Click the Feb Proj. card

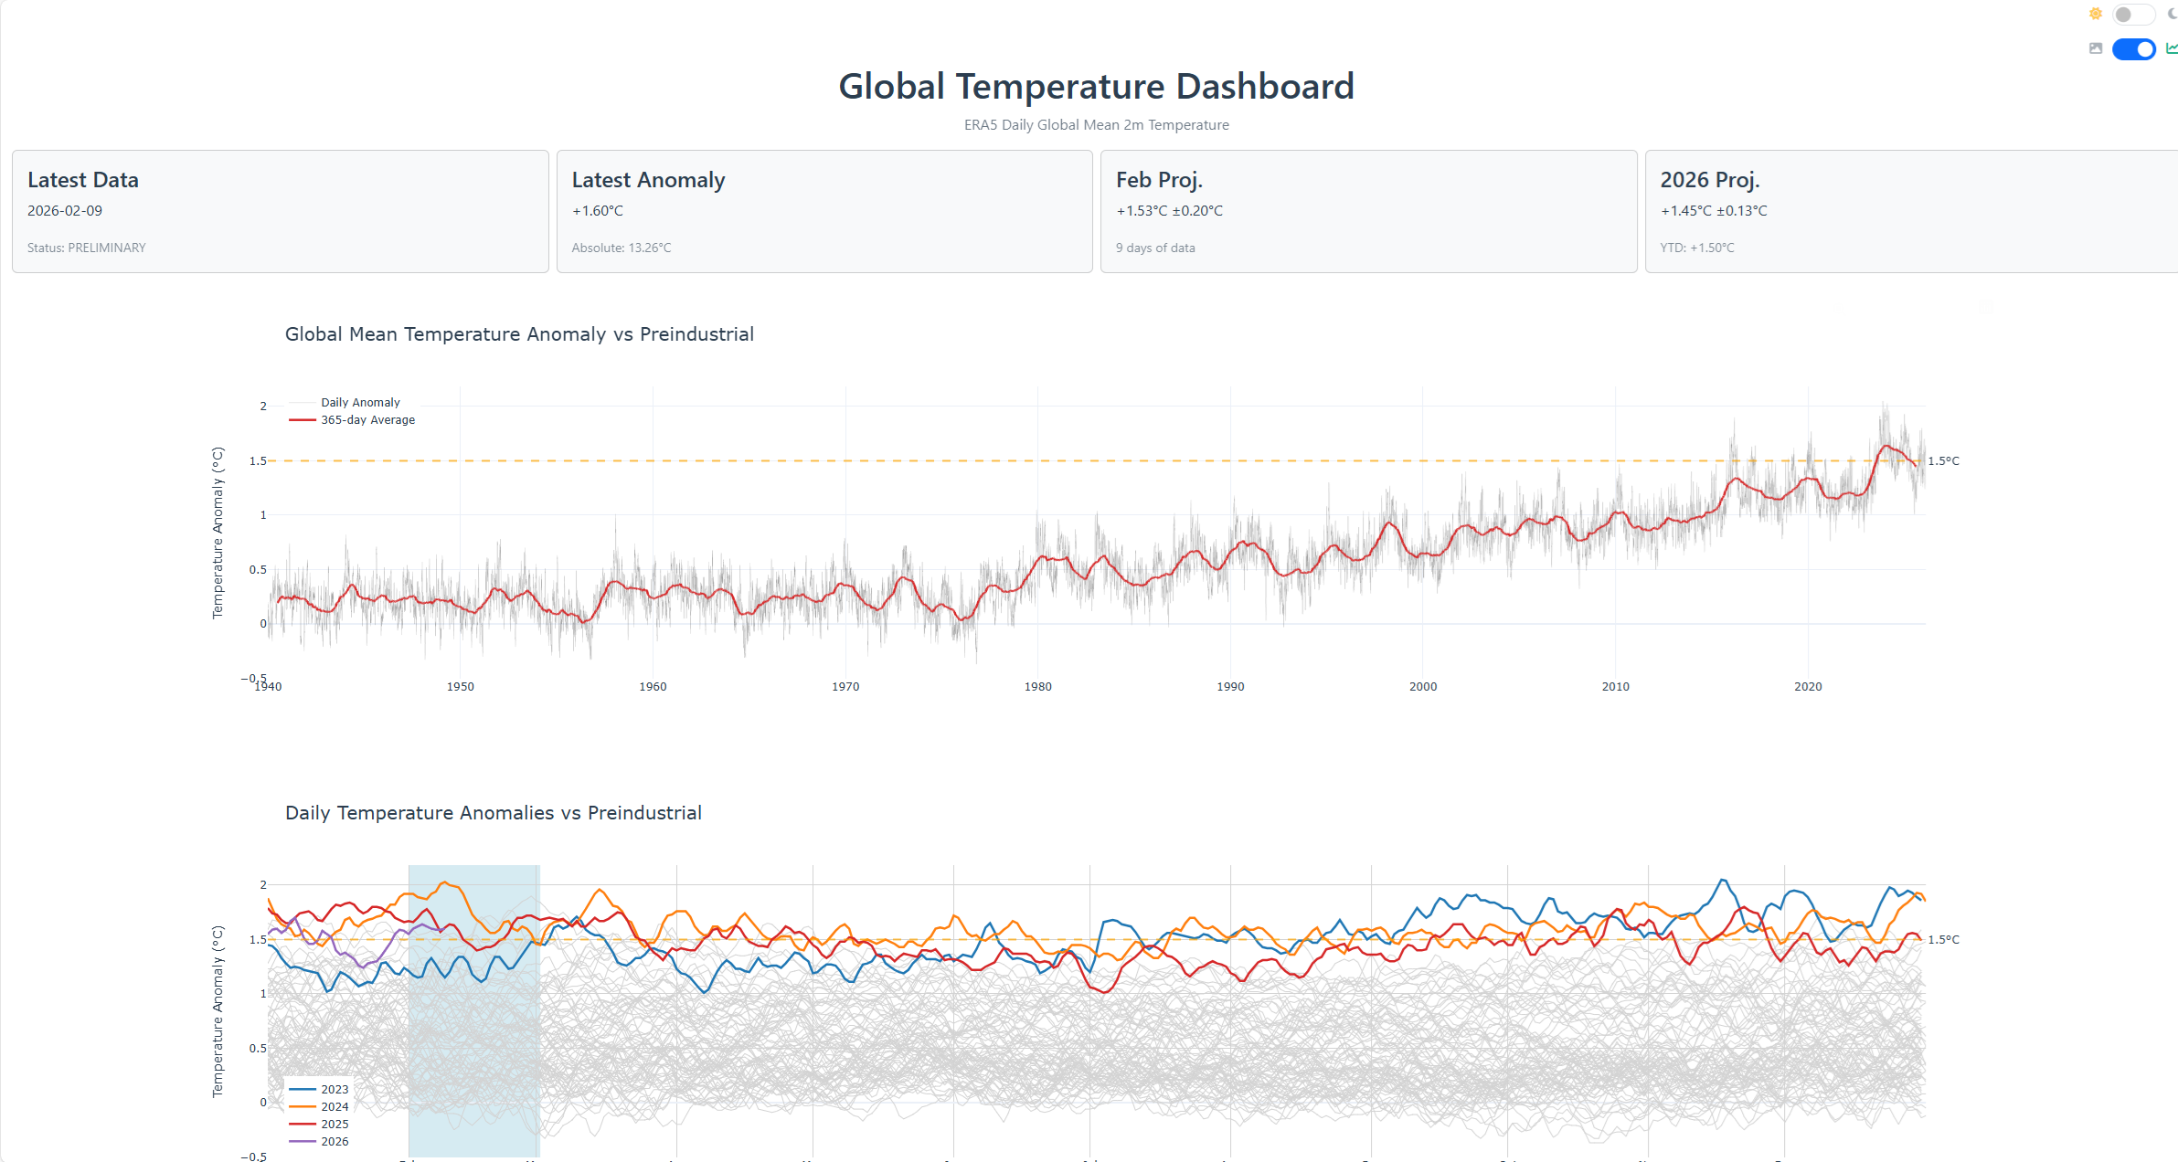[x=1368, y=211]
